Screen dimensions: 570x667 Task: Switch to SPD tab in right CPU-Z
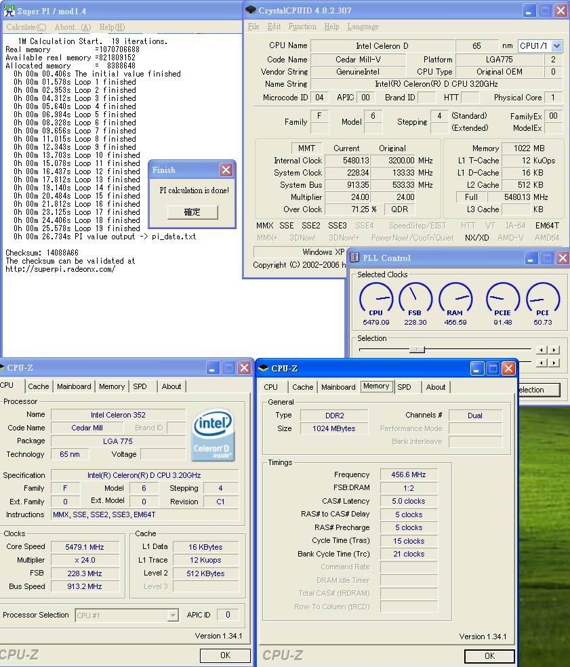[404, 387]
